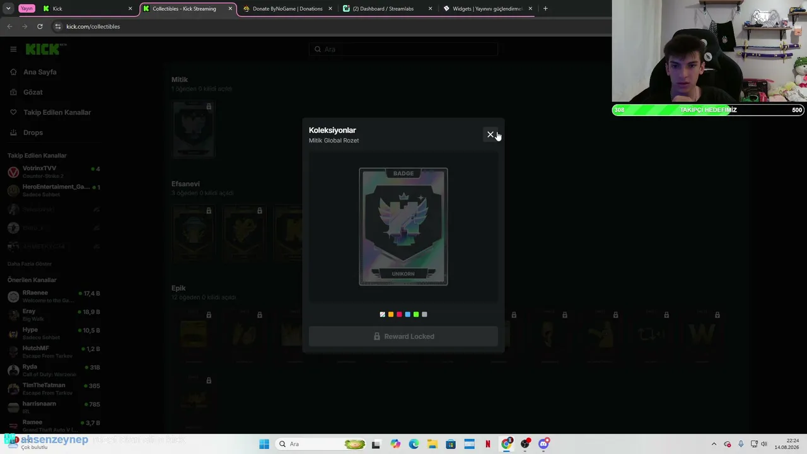
Task: Click the microphone tray icon
Action: coord(741,444)
